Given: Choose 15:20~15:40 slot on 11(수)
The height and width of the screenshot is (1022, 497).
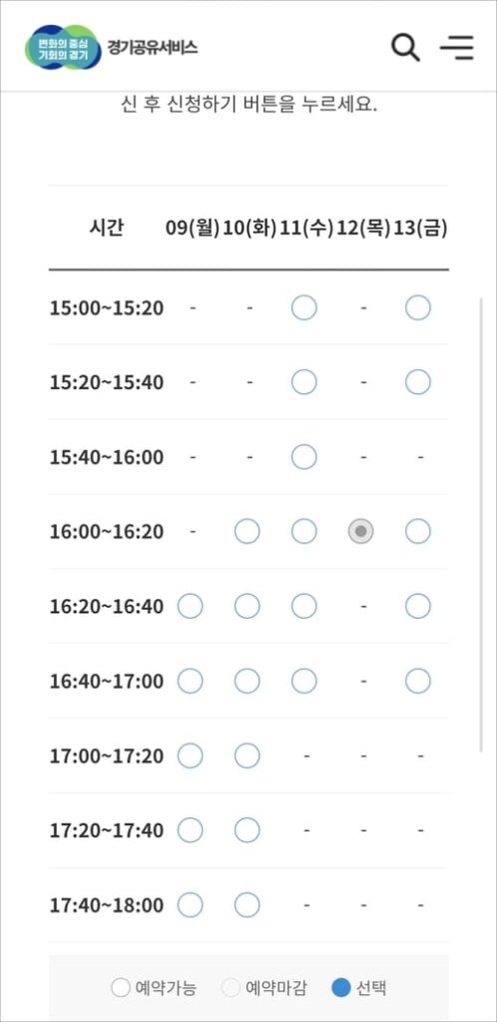Looking at the screenshot, I should click(x=303, y=382).
